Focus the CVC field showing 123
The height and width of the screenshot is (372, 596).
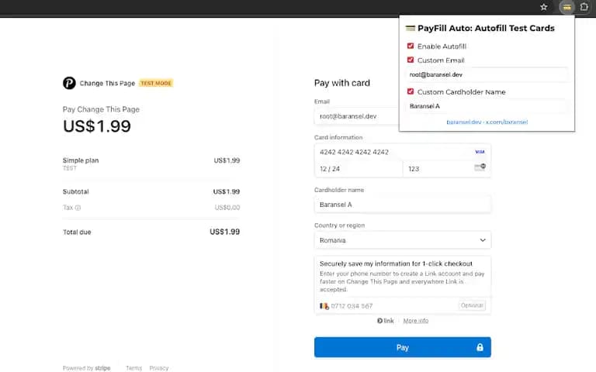447,169
